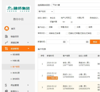Click customer phone 136****6695

(68, 65)
